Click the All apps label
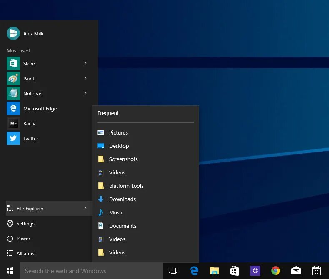Screen dimensions: 329x279 [x=25, y=254]
